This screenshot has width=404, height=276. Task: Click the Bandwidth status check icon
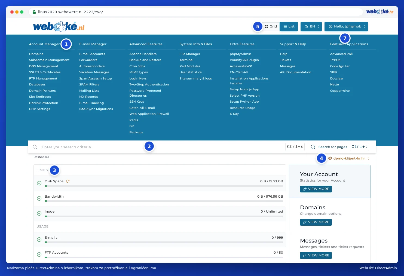coord(39,198)
